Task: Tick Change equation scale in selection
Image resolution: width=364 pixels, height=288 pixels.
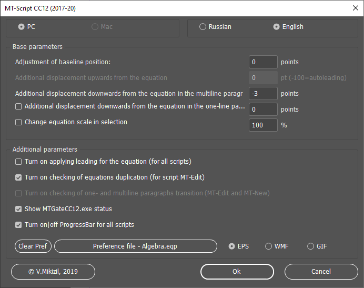Action: 18,122
